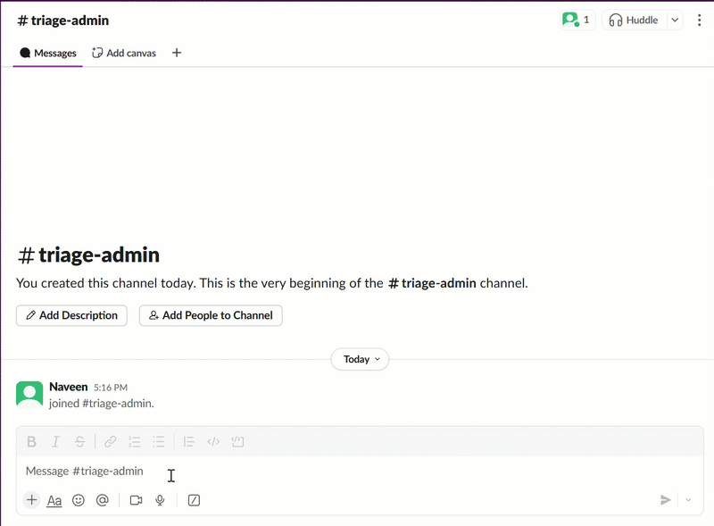Toggle the Aa formatting toolbar visibility
Viewport: 714px width, 526px height.
tap(54, 500)
